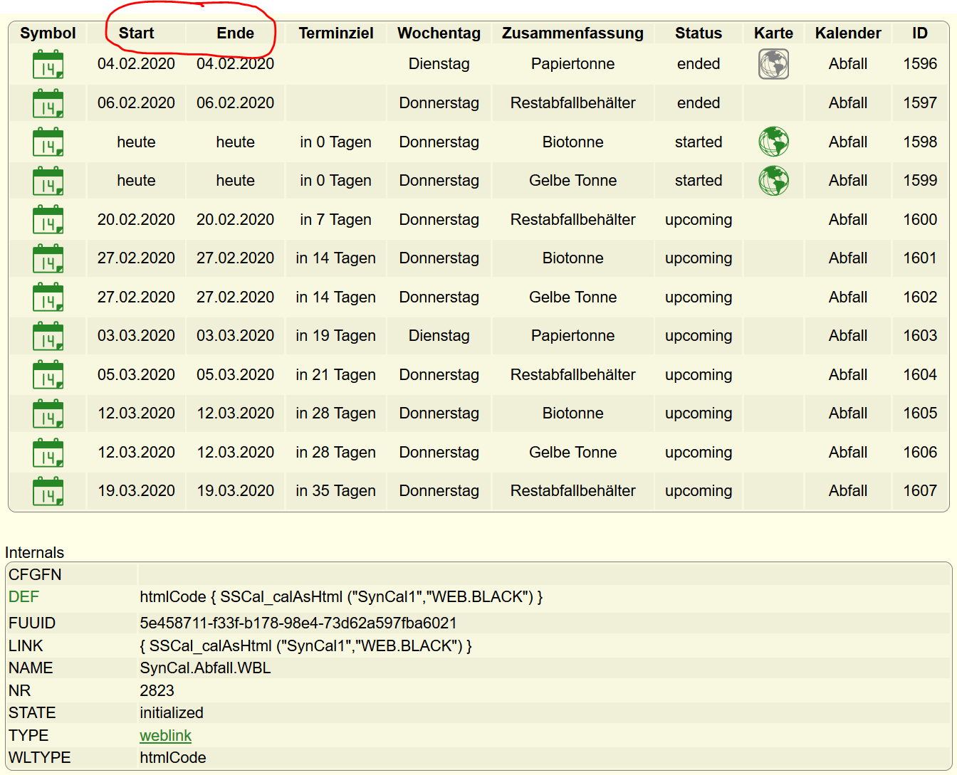The height and width of the screenshot is (775, 957).
Task: Click calendar icon for event ID 1601
Action: (x=48, y=258)
